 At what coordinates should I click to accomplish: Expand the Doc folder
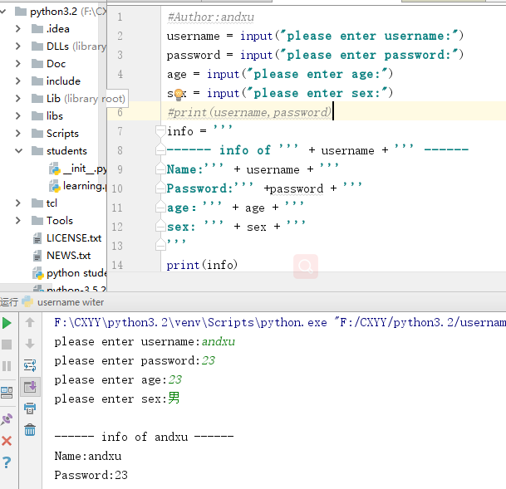click(18, 63)
